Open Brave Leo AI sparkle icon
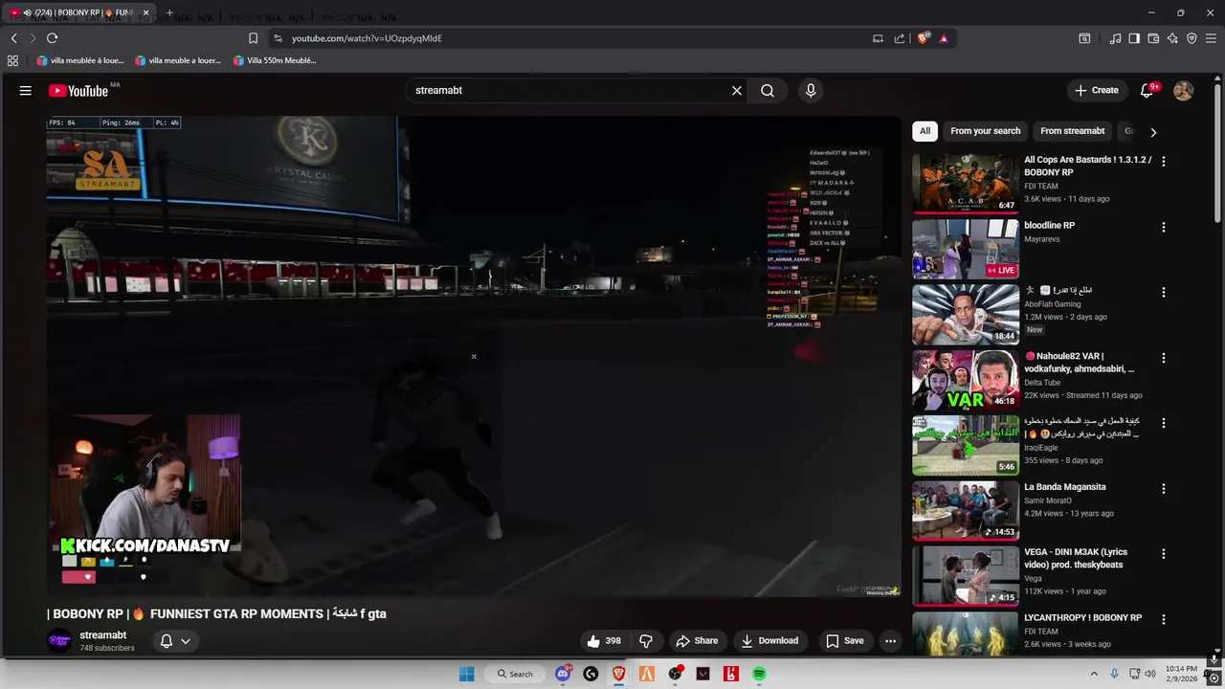The width and height of the screenshot is (1225, 689). click(1172, 38)
